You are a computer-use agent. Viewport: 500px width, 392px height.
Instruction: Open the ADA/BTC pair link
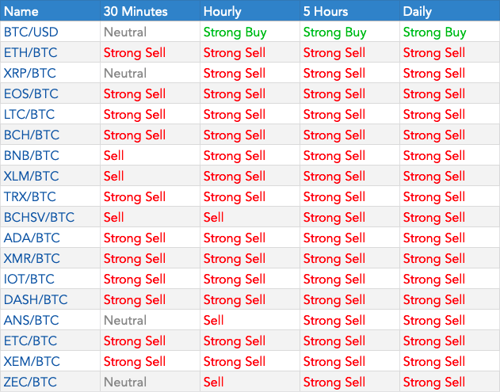tap(31, 238)
